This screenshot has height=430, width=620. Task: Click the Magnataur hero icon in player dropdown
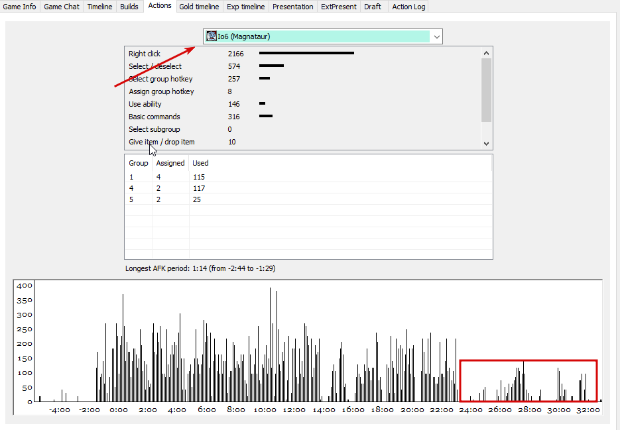pos(212,36)
